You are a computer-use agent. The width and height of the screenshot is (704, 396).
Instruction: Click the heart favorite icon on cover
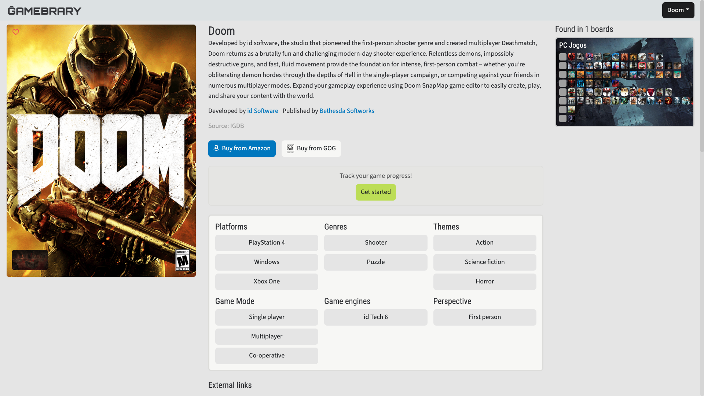[16, 32]
